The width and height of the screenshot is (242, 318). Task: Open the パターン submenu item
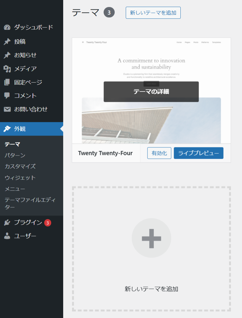[15, 155]
